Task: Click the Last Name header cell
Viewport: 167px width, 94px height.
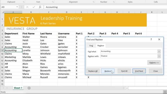Action: coord(49,34)
